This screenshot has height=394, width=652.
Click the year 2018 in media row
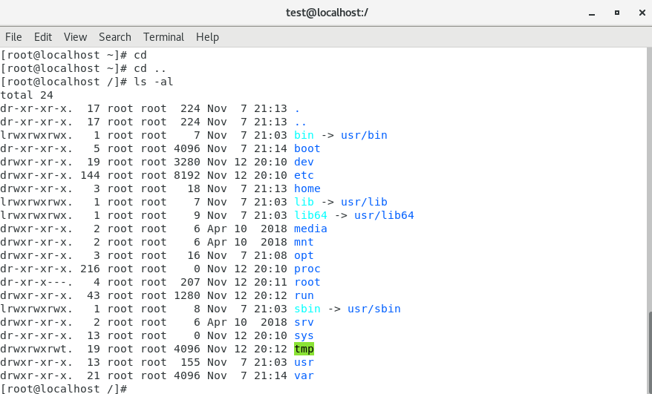click(x=274, y=229)
